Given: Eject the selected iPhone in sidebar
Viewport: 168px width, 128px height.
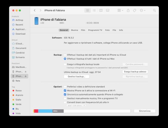Looking at the screenshot, I should (x=26, y=76).
